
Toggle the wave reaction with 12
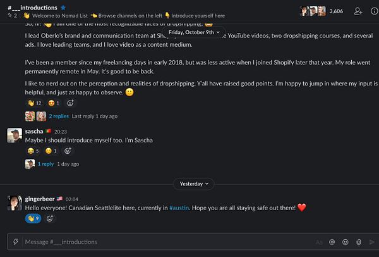click(34, 103)
